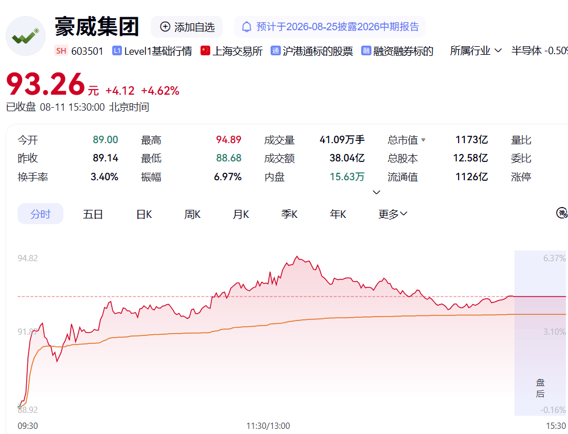Click the 量比 label
The height and width of the screenshot is (434, 568).
pyautogui.click(x=521, y=140)
